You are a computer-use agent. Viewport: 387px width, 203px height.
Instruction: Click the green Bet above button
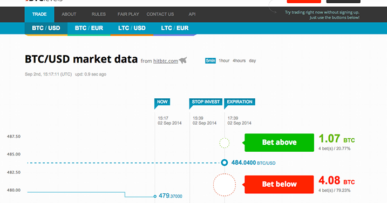click(x=279, y=143)
